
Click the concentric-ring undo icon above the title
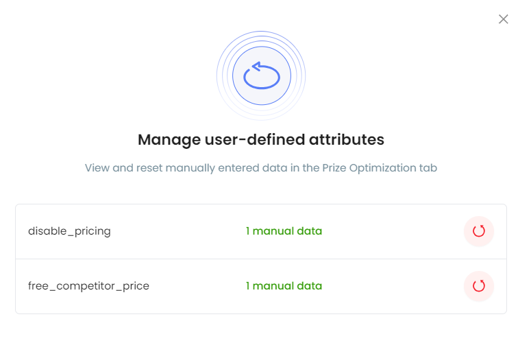point(261,75)
